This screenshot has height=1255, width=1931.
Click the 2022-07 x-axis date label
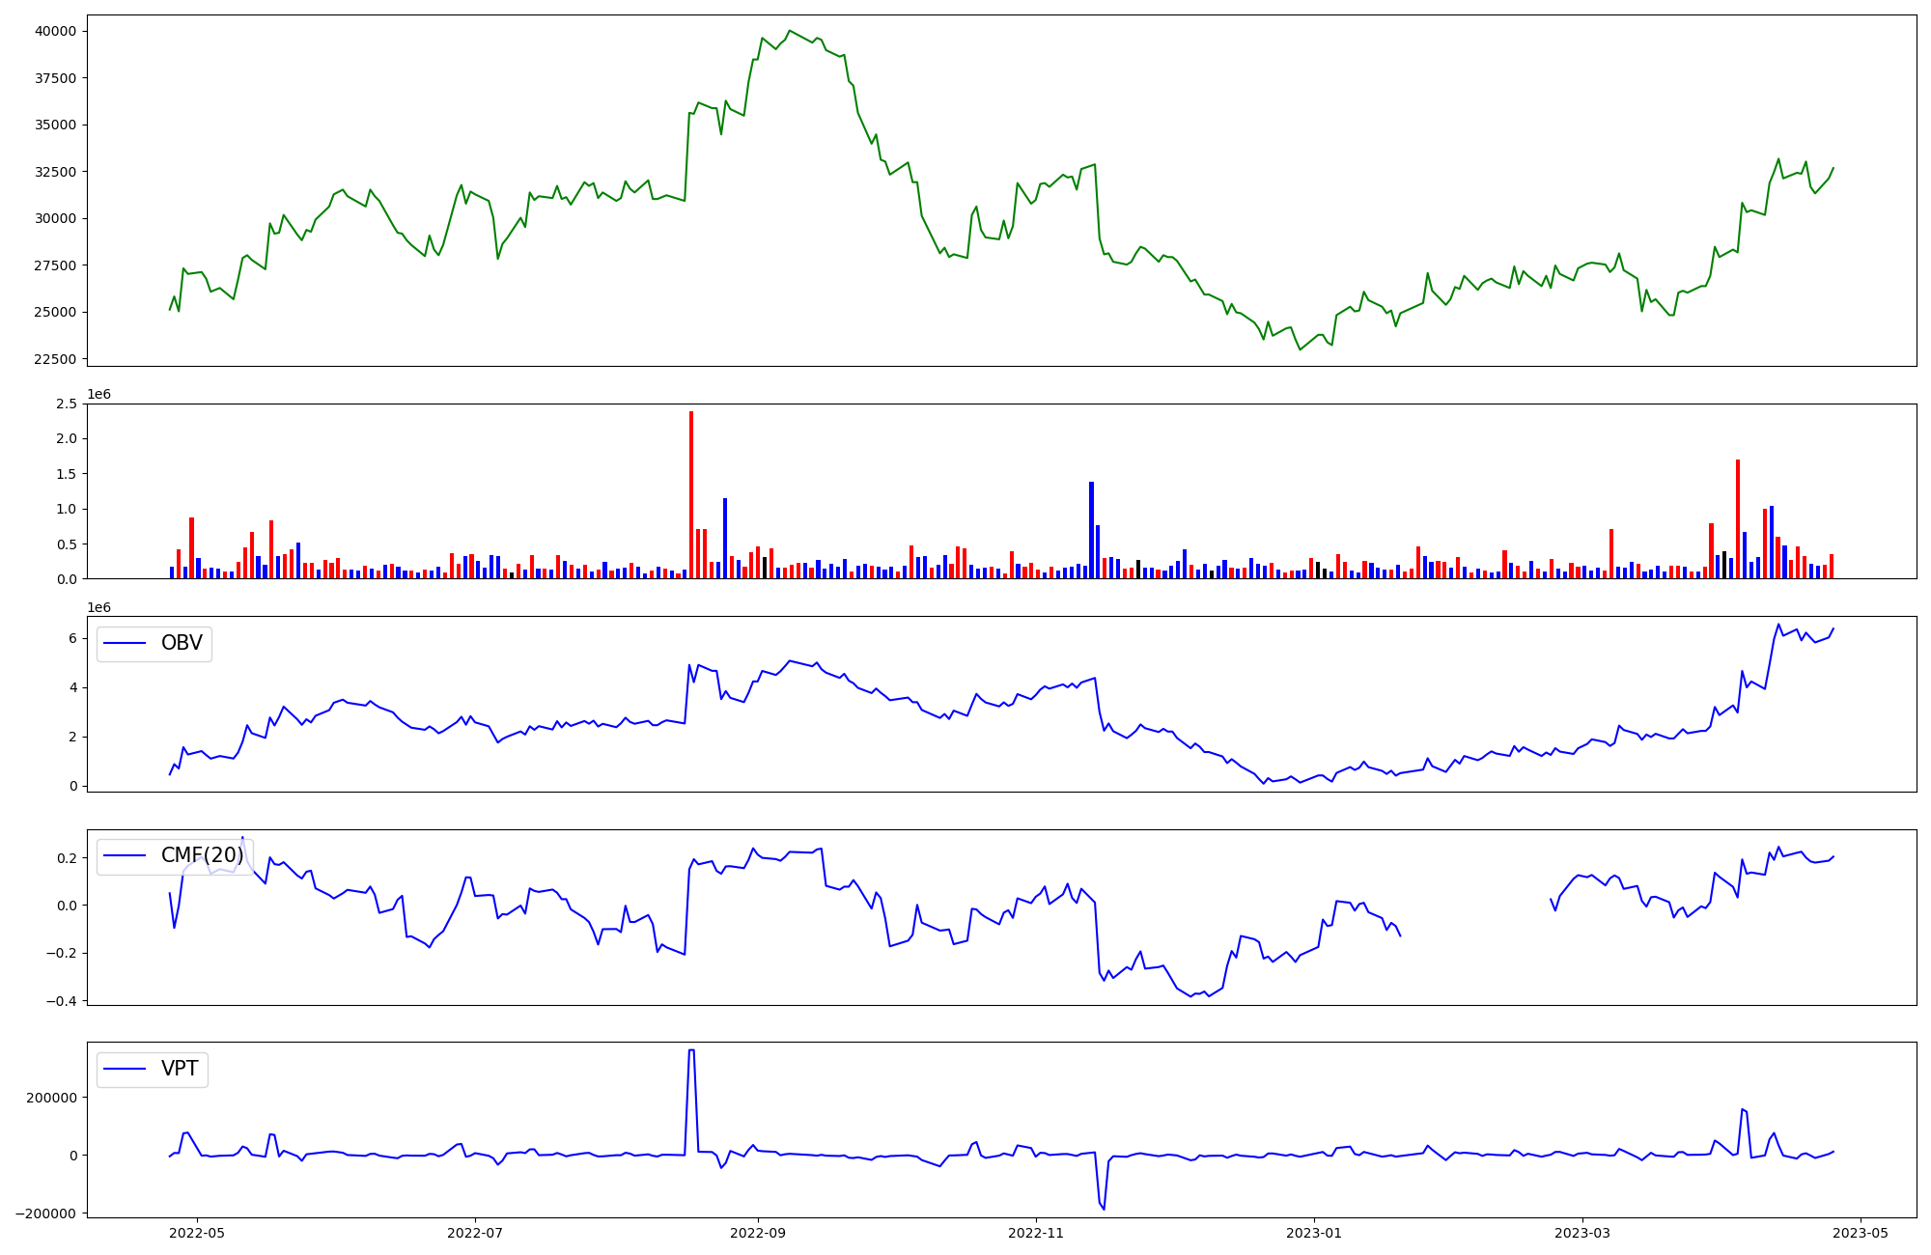coord(475,1233)
